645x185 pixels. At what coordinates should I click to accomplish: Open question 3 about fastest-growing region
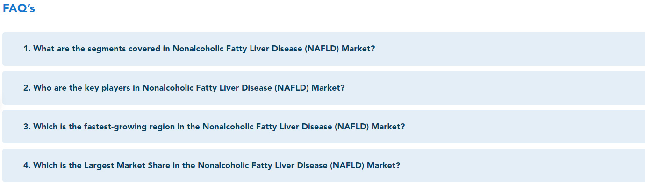pos(323,127)
